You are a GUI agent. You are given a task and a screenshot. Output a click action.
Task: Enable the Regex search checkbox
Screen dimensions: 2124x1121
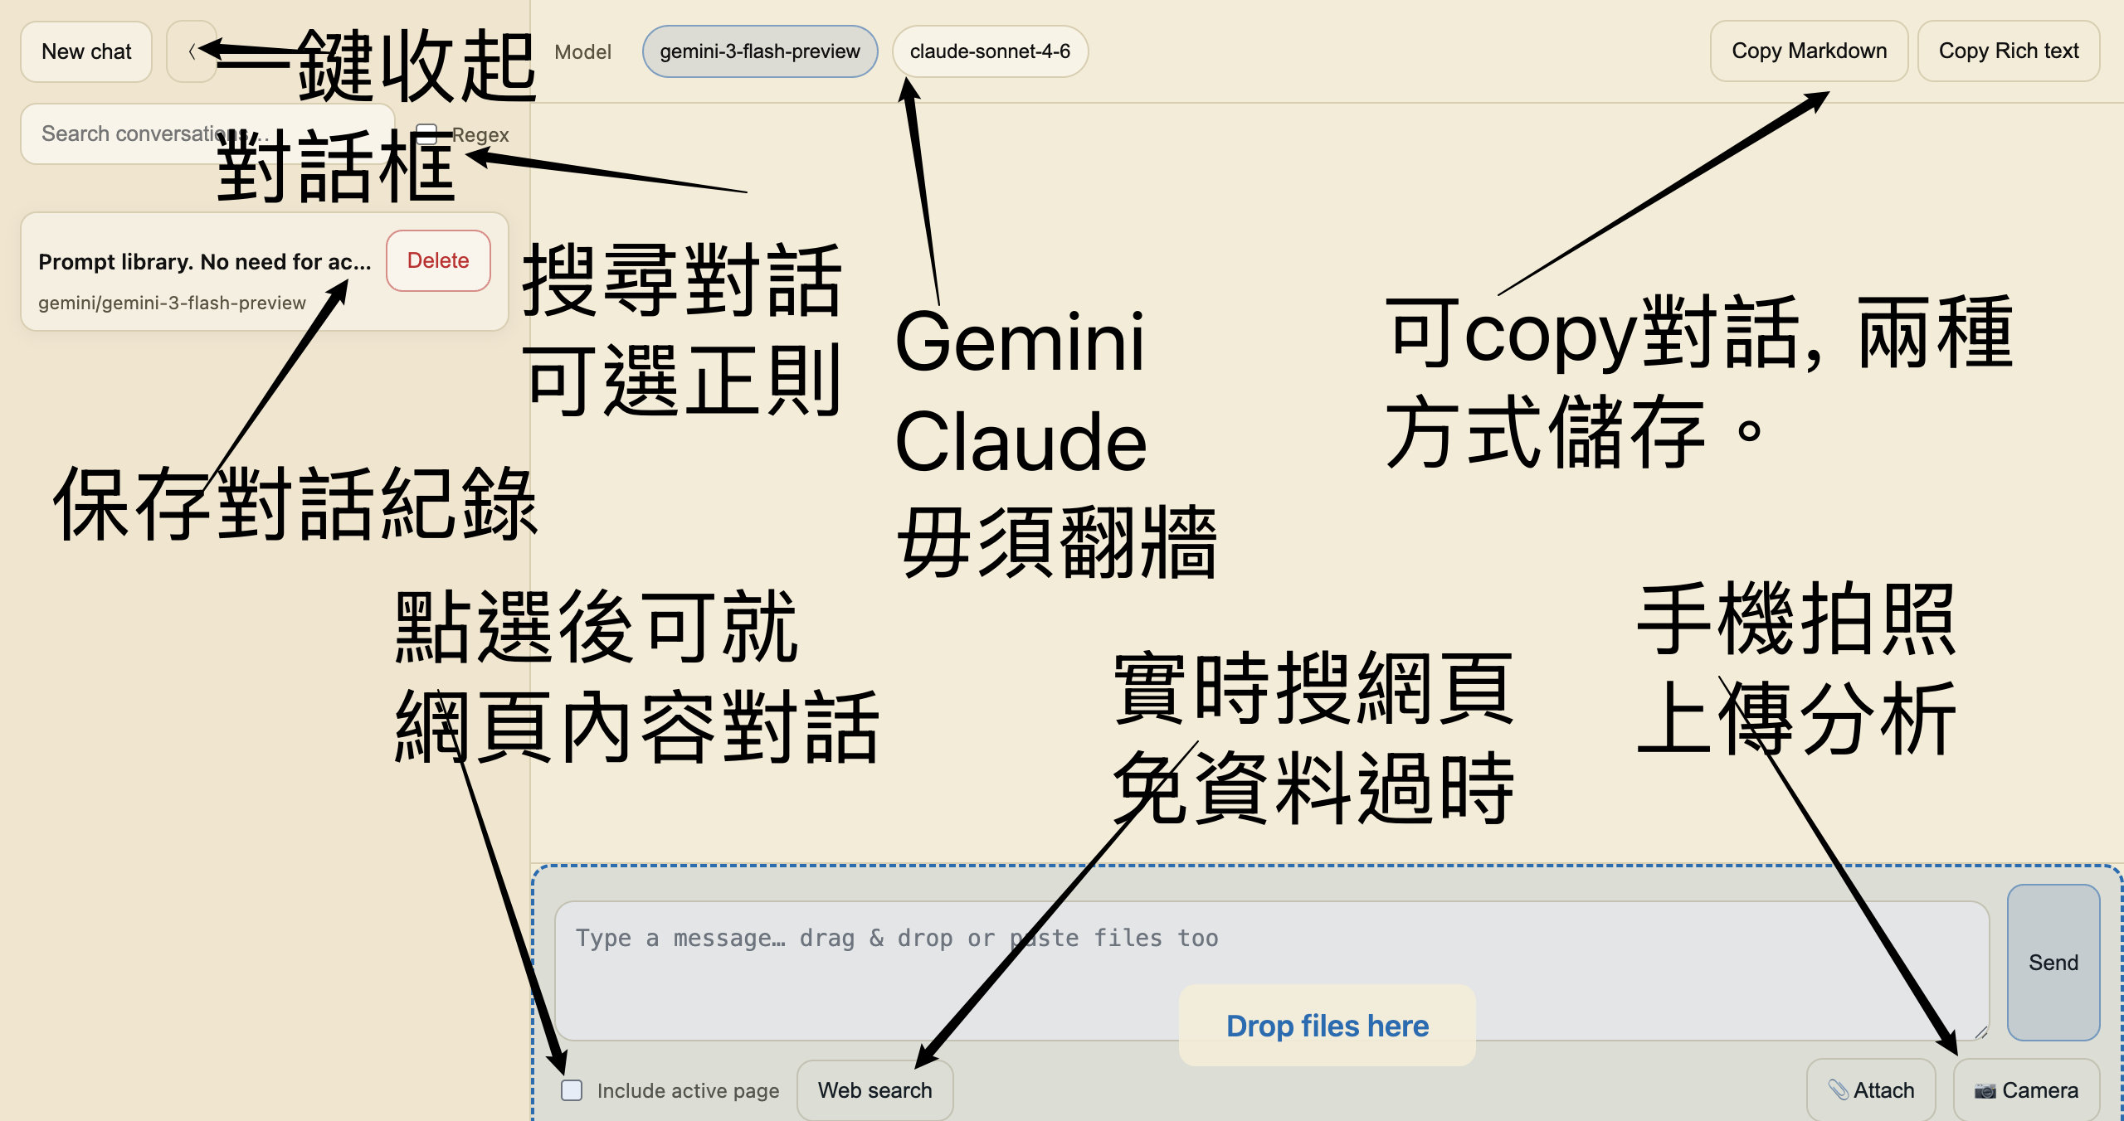coord(426,133)
